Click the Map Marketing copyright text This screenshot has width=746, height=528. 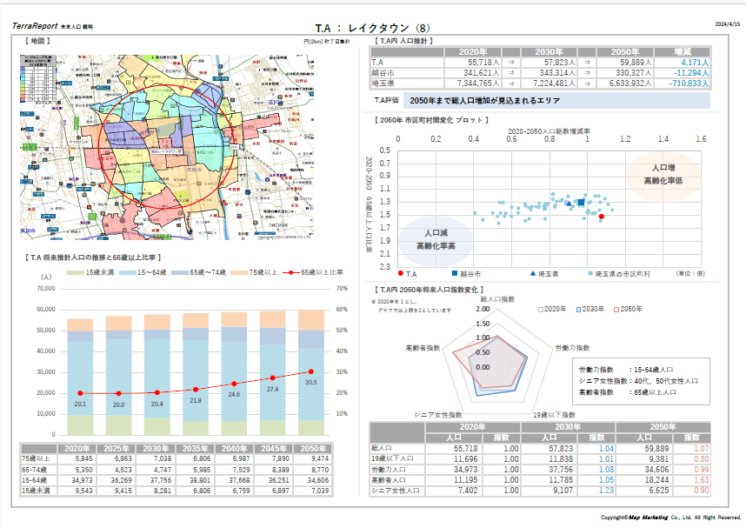pyautogui.click(x=668, y=518)
